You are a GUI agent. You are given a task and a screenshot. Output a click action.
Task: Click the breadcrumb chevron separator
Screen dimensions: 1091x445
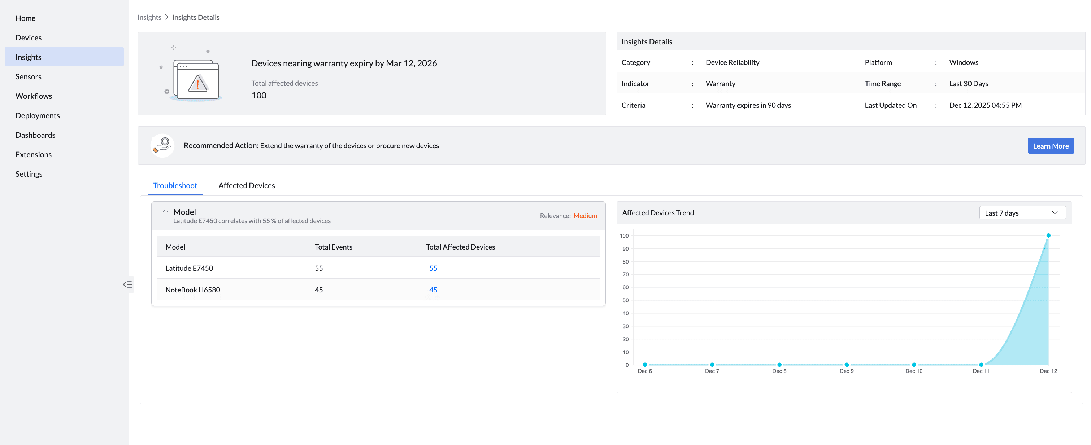coord(167,17)
